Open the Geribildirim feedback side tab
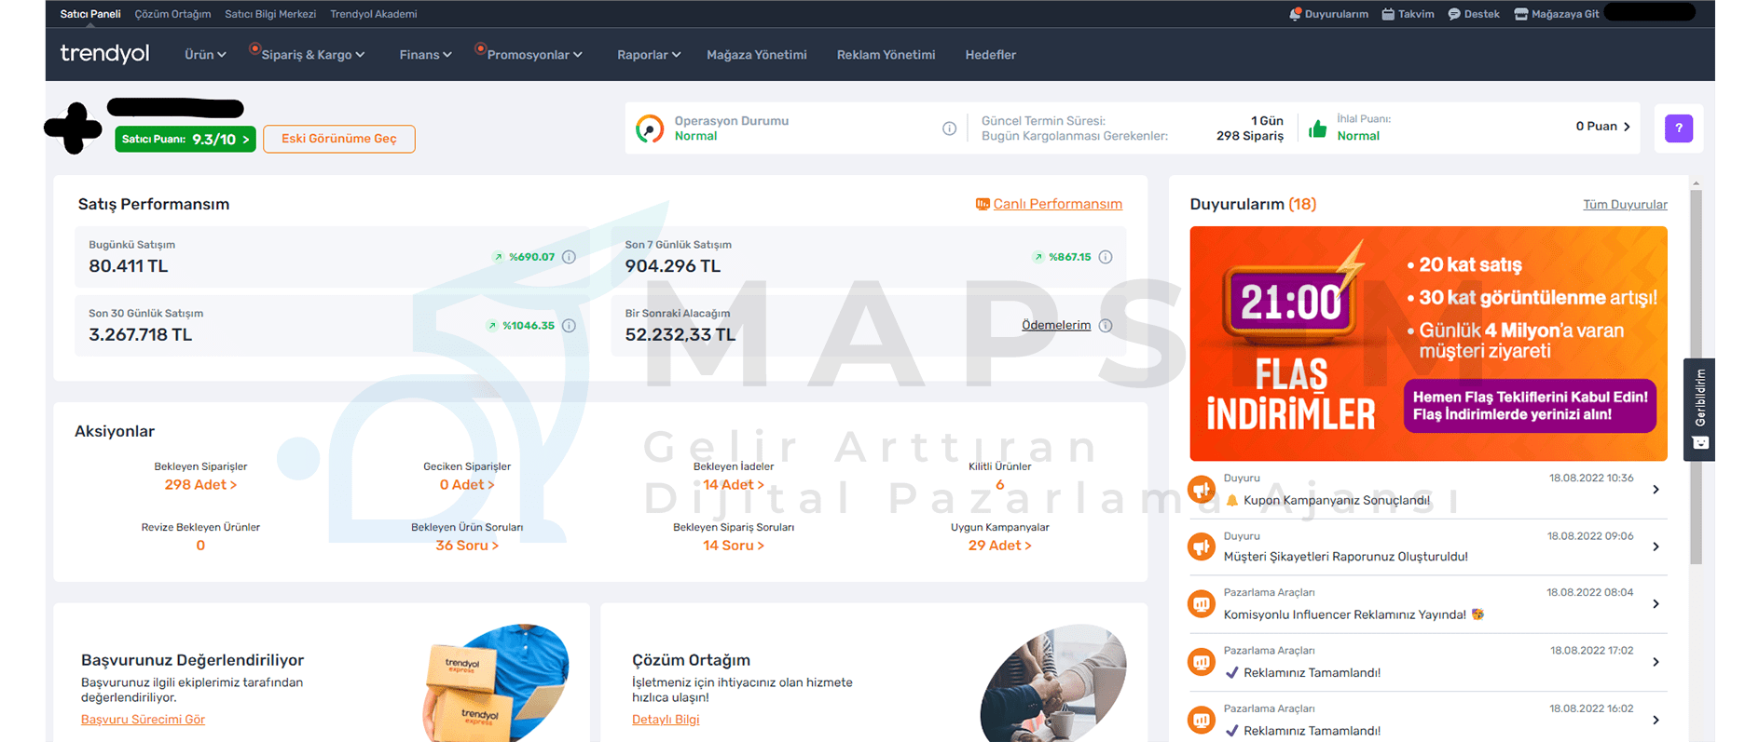 [1699, 410]
